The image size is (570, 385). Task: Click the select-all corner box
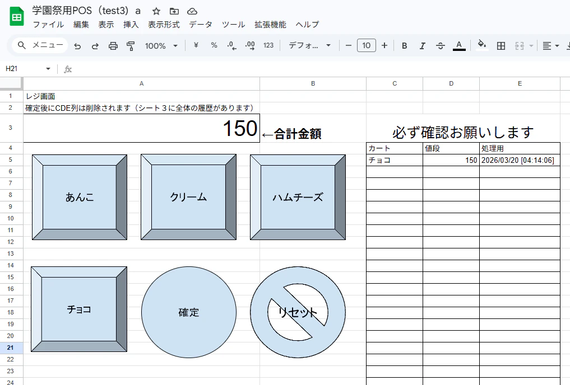click(11, 83)
